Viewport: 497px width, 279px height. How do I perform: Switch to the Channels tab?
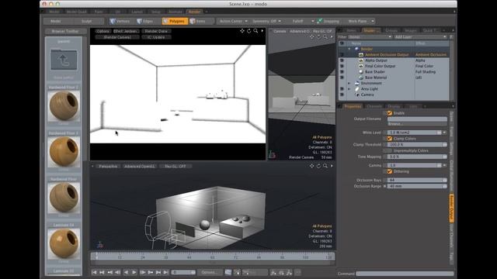374,106
